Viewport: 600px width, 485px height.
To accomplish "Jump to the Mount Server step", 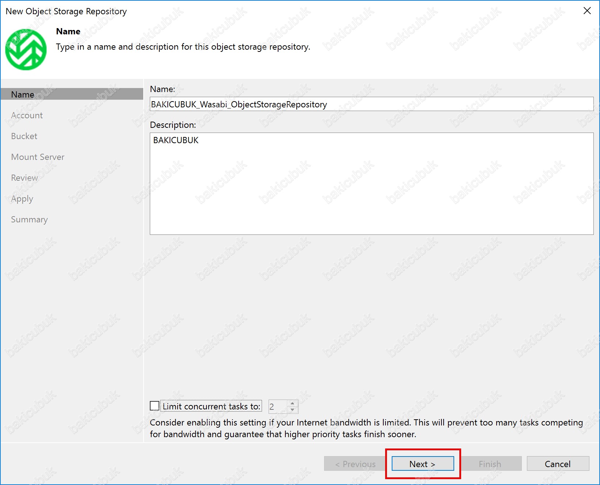I will click(38, 157).
